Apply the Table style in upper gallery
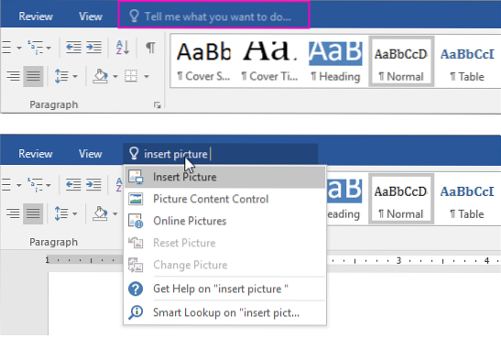Screen dimensions: 501x338 (467, 61)
